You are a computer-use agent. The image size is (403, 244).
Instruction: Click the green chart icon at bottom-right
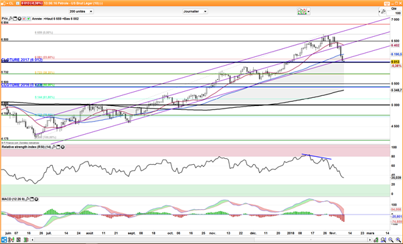[376, 240]
